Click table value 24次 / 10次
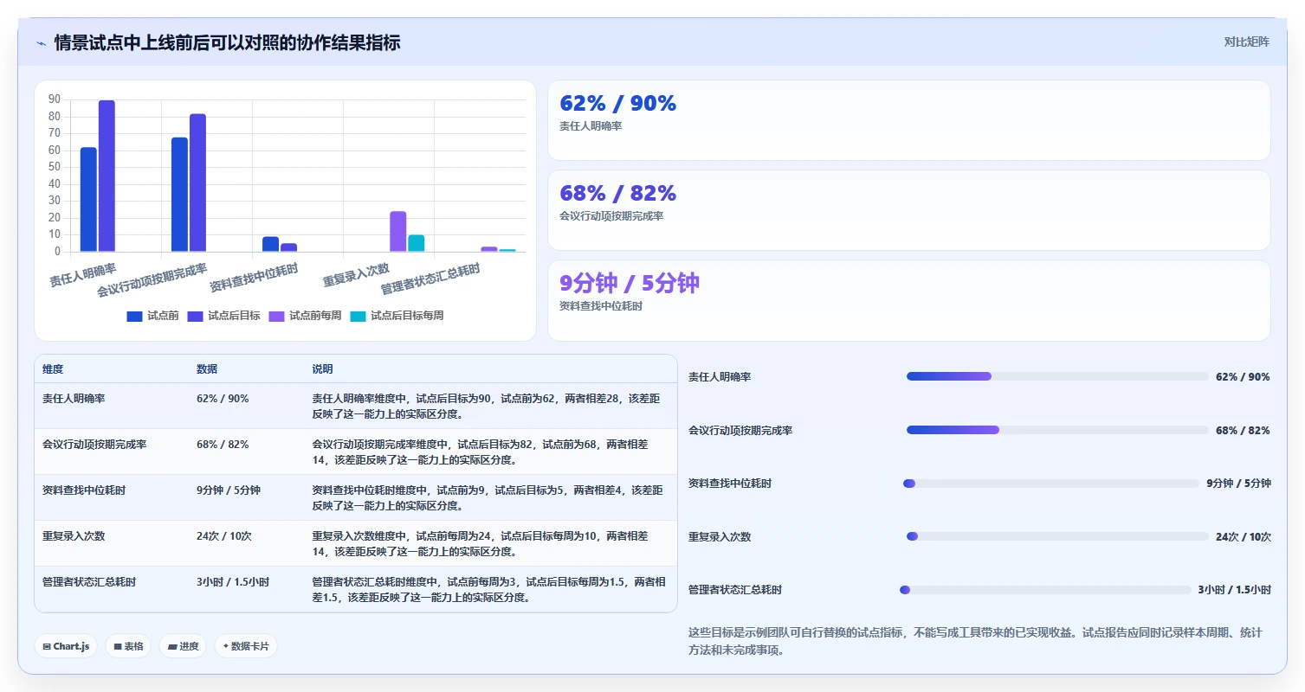The image size is (1305, 692). tap(224, 536)
